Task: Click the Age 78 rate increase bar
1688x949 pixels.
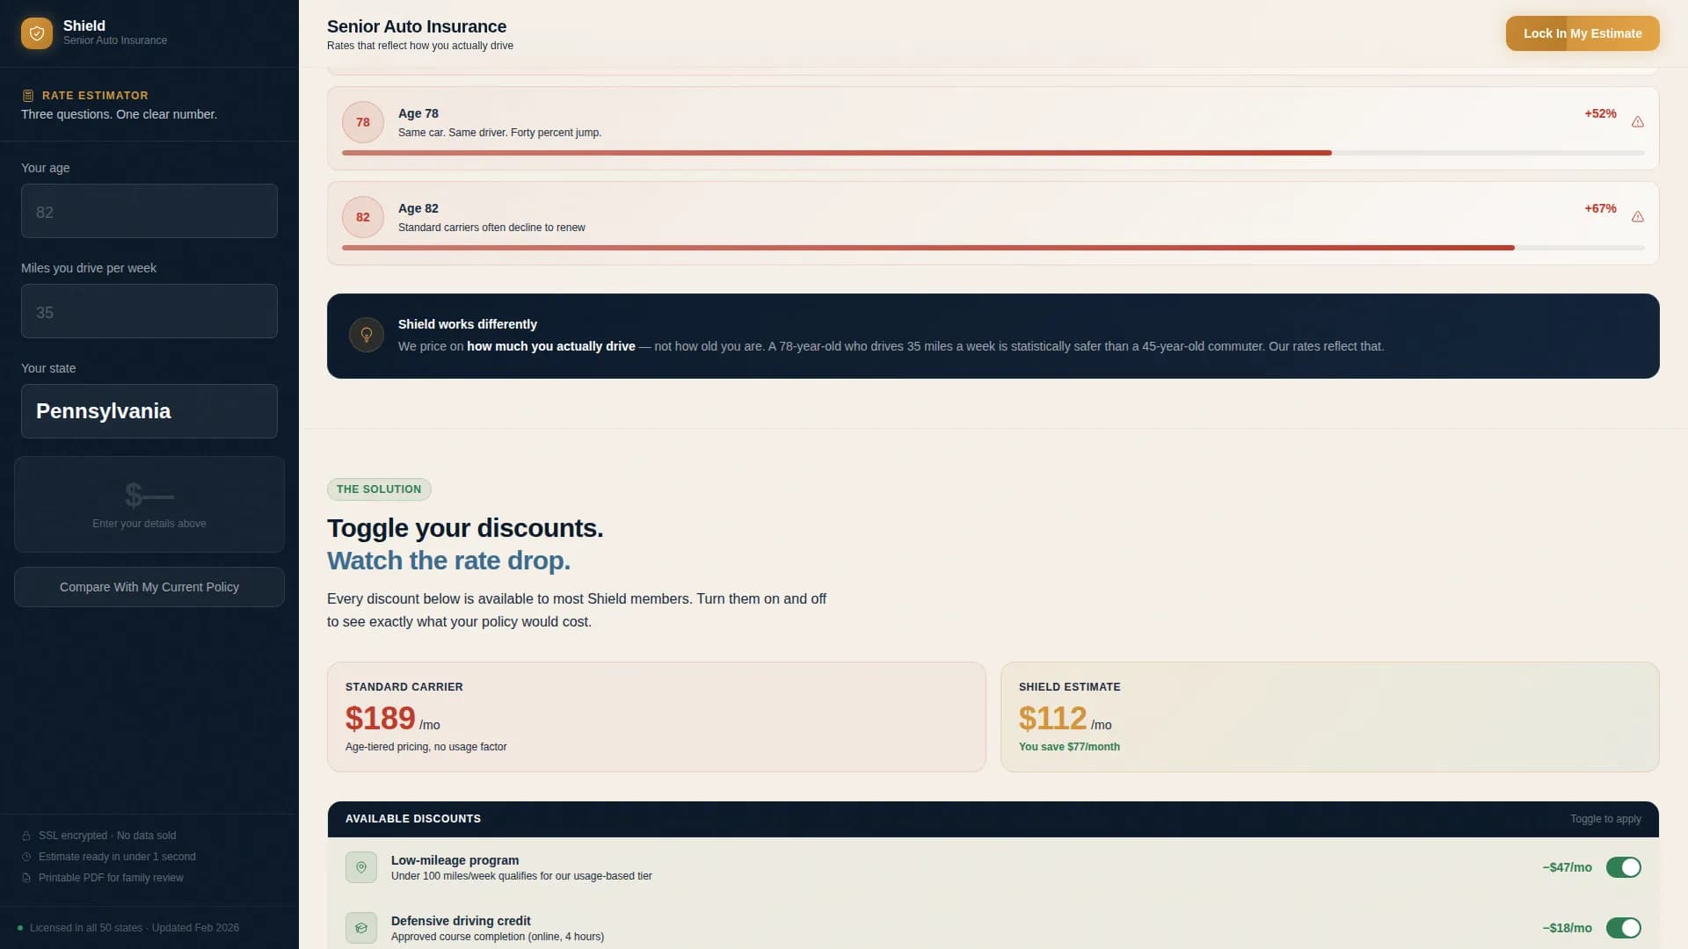Action: (993, 153)
